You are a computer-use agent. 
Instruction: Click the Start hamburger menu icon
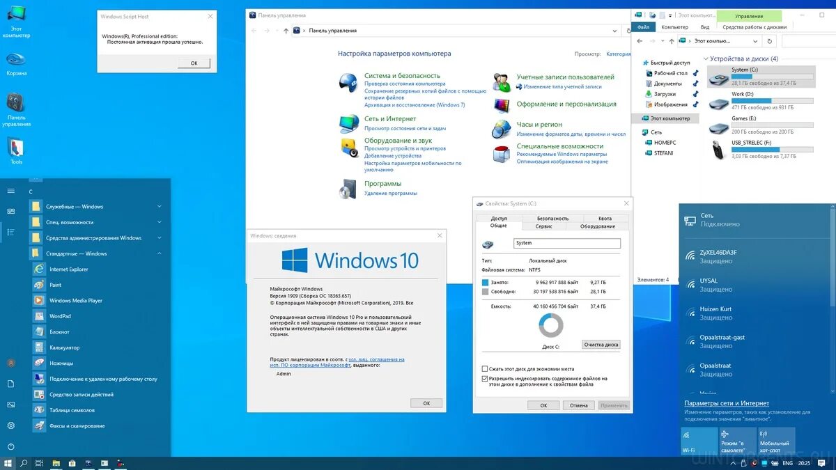click(10, 191)
